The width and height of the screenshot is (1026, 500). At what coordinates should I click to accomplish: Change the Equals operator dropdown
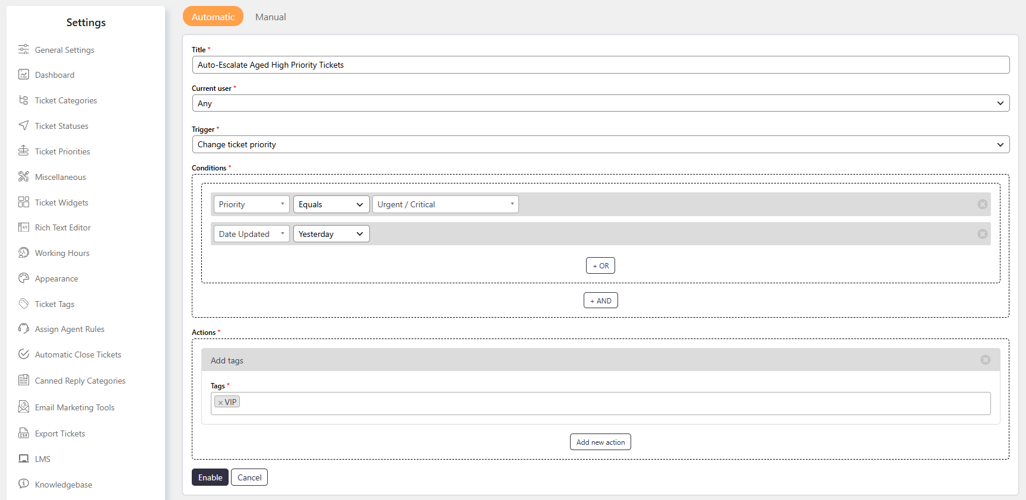[331, 204]
